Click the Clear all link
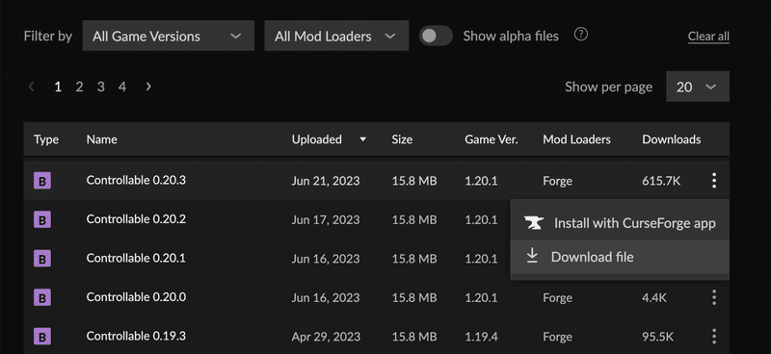 click(708, 37)
